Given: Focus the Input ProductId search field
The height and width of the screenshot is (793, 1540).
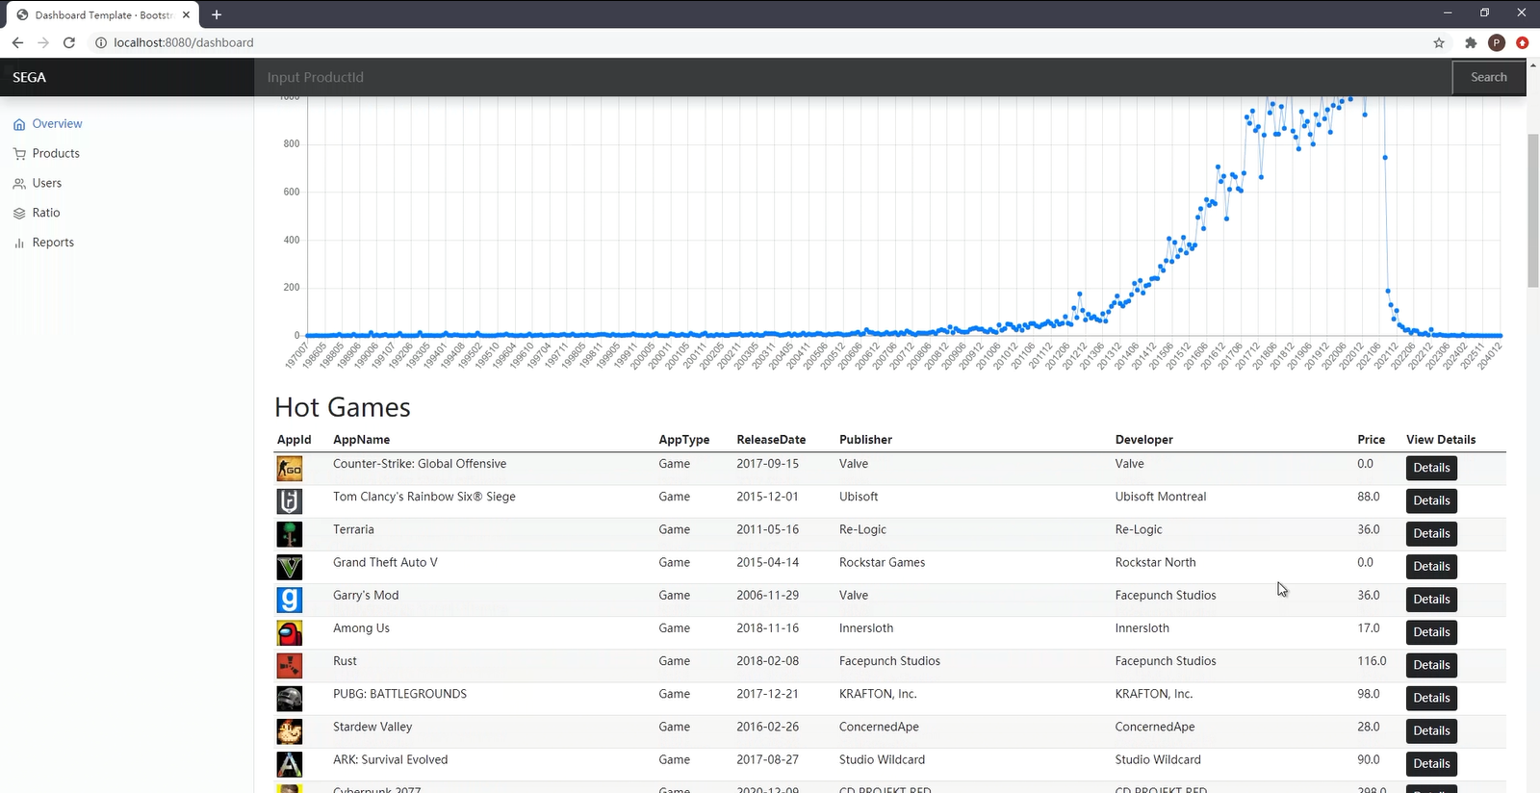Looking at the screenshot, I should [x=853, y=77].
